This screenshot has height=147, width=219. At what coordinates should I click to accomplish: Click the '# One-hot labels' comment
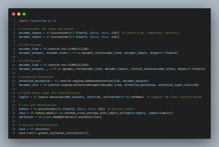pyautogui.click(x=121, y=109)
